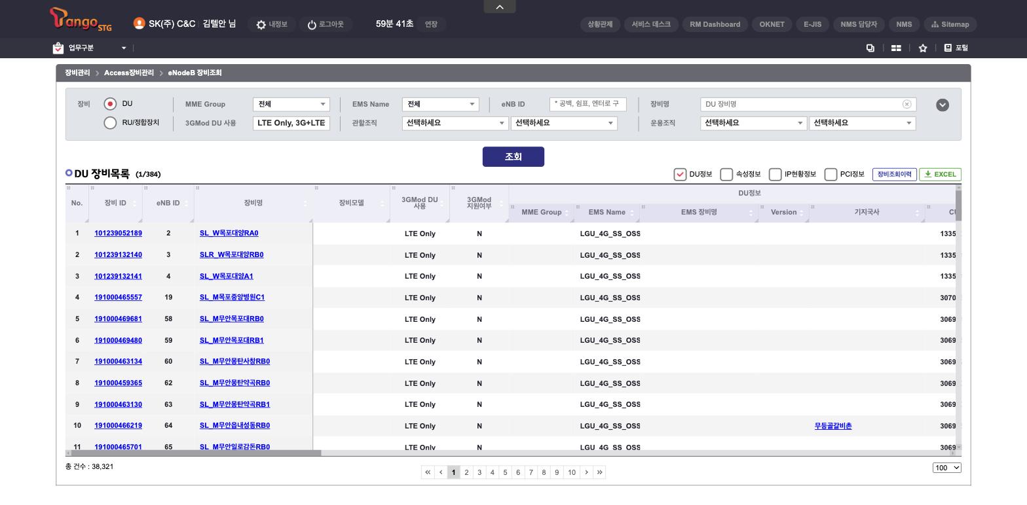The height and width of the screenshot is (505, 1027).
Task: Go to the next page arrow
Action: tap(586, 472)
